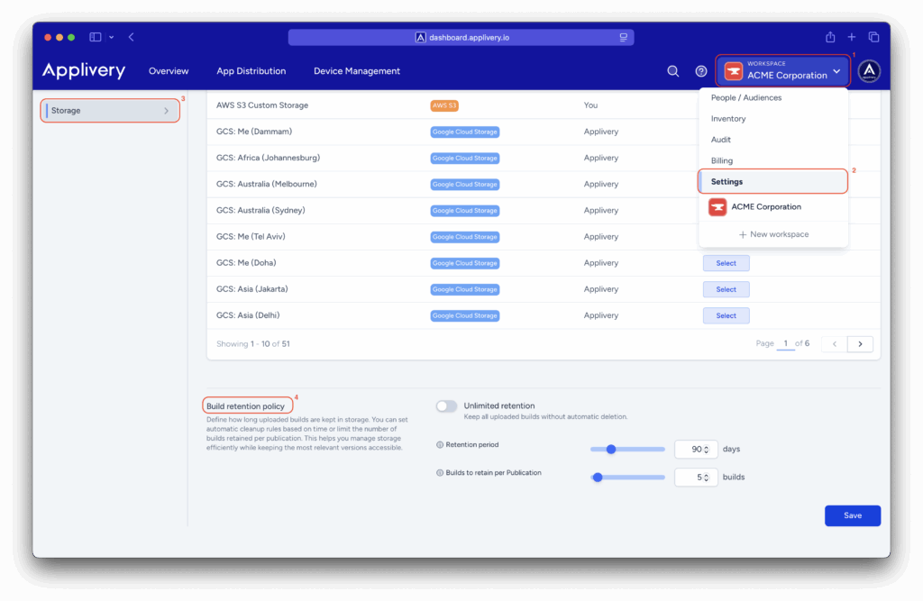Show the tab overview icon
The width and height of the screenshot is (923, 601).
click(873, 37)
